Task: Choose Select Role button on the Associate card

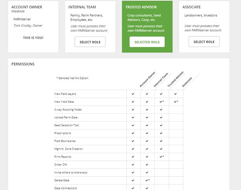Action: [204, 42]
